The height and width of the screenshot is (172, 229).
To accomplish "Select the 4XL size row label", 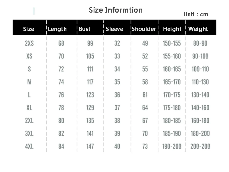I will [29, 146].
